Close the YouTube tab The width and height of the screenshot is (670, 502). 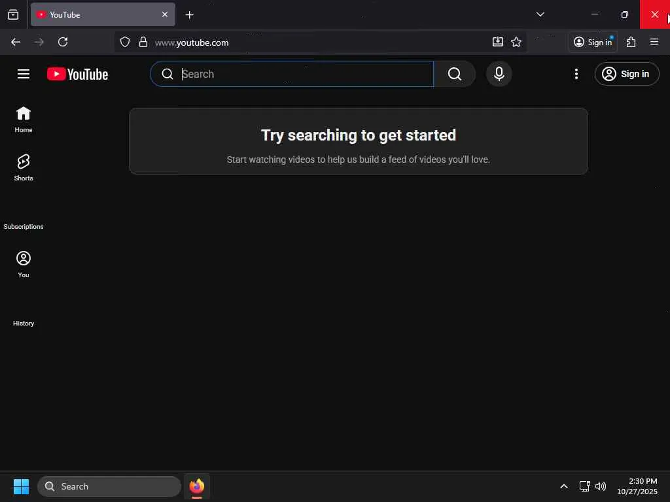(x=165, y=14)
